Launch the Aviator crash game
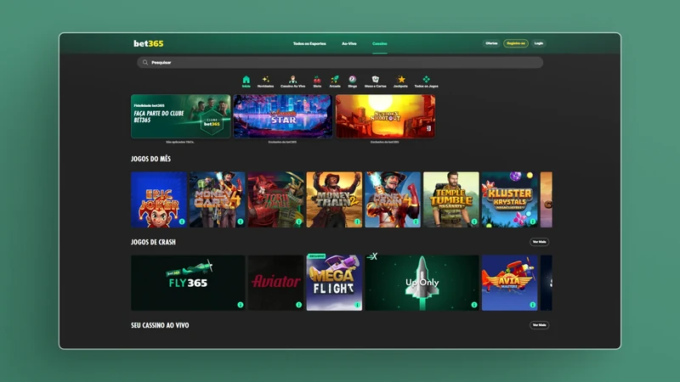 click(x=275, y=283)
